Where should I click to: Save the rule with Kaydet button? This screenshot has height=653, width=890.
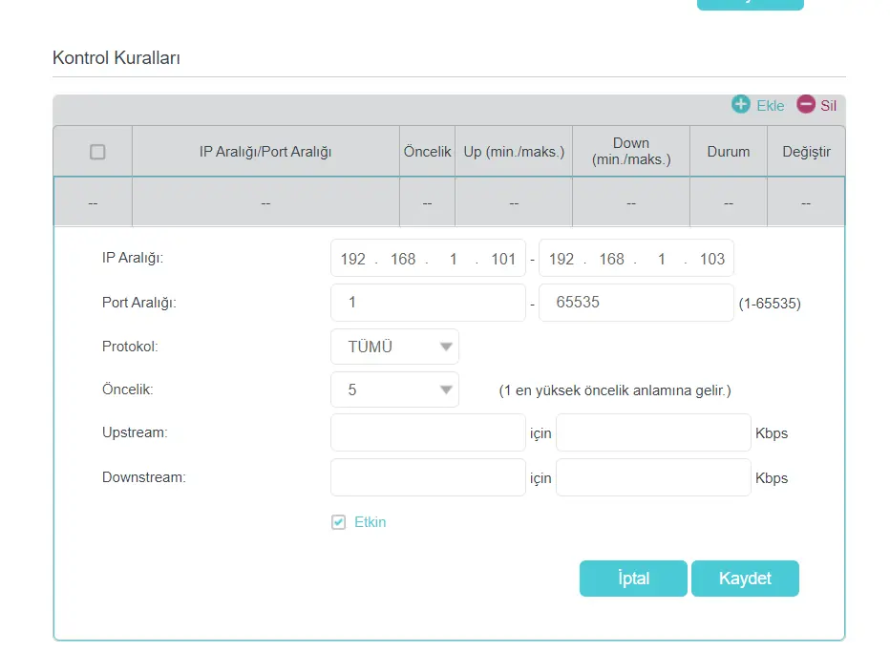coord(745,579)
